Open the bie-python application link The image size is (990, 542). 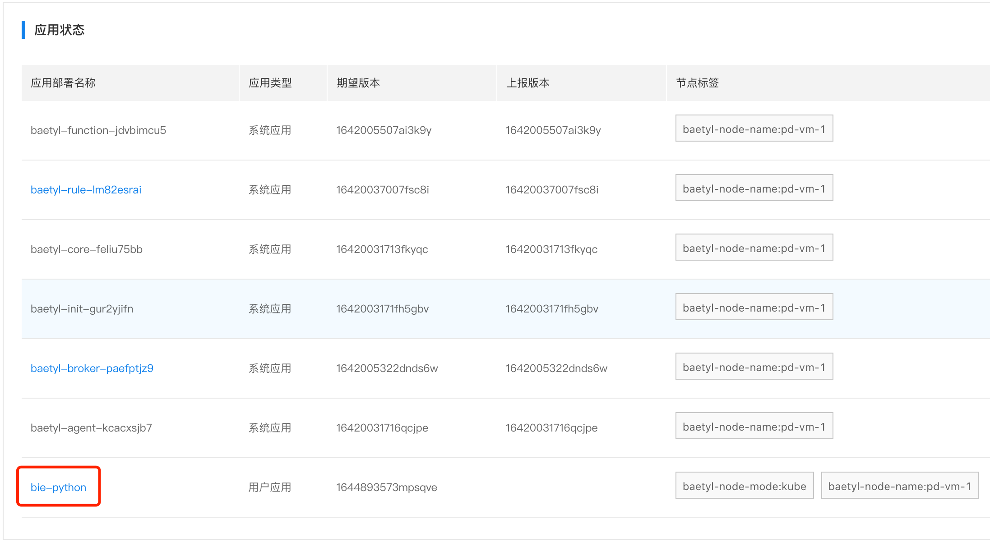pyautogui.click(x=58, y=487)
